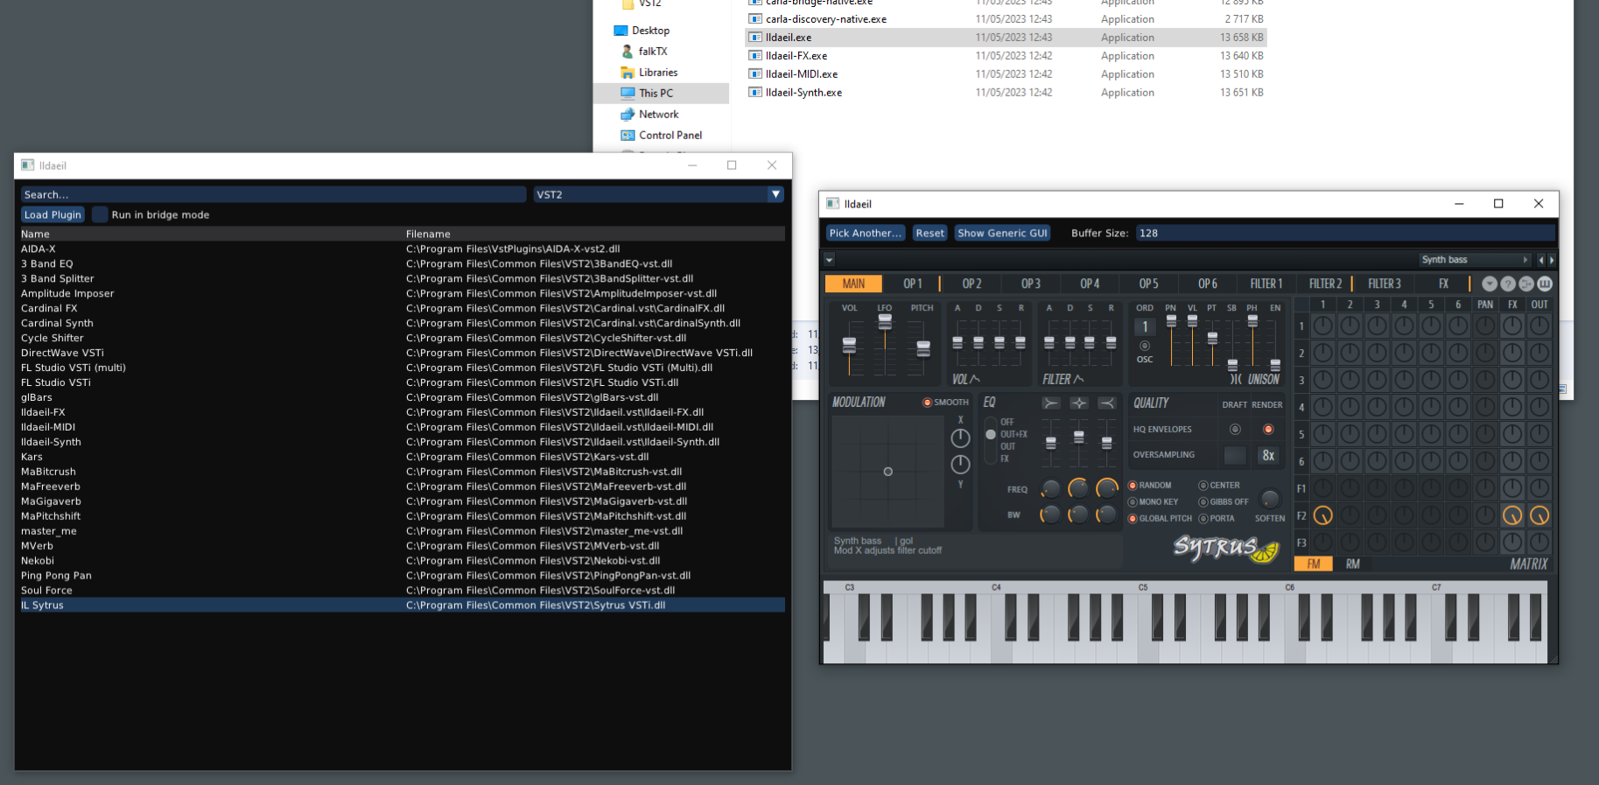
Task: Adjust the main LFO slider
Action: [x=885, y=322]
